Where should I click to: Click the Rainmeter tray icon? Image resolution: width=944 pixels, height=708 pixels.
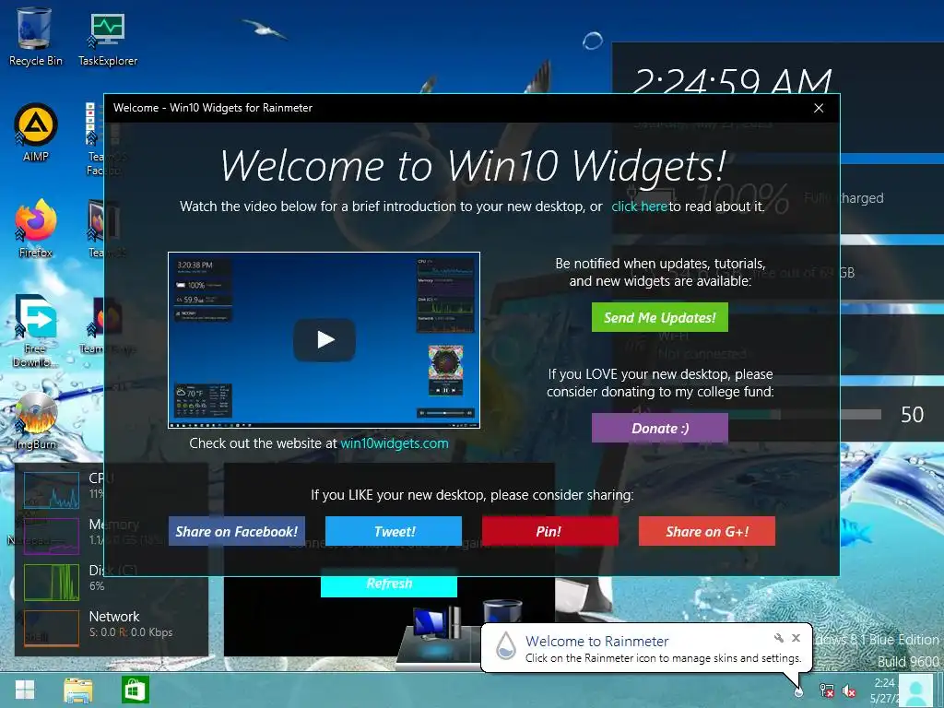[799, 691]
